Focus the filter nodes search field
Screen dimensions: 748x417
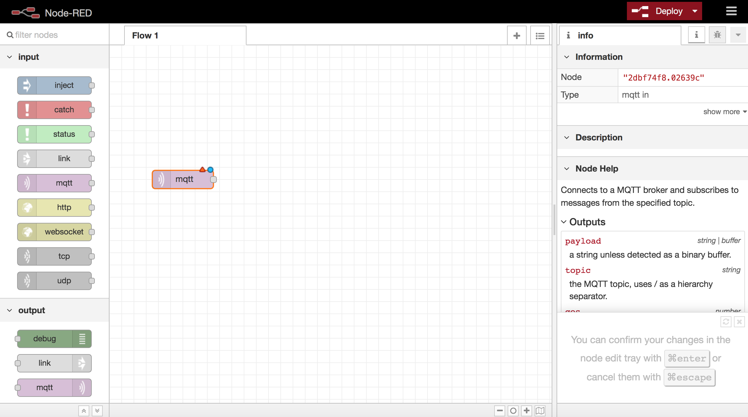54,35
